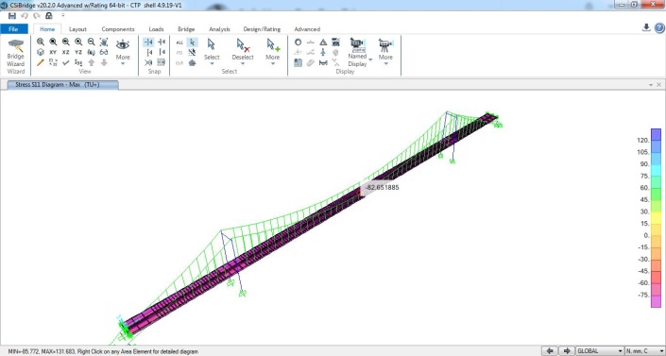
Task: Click the orange pencil icon
Action: 41,62
